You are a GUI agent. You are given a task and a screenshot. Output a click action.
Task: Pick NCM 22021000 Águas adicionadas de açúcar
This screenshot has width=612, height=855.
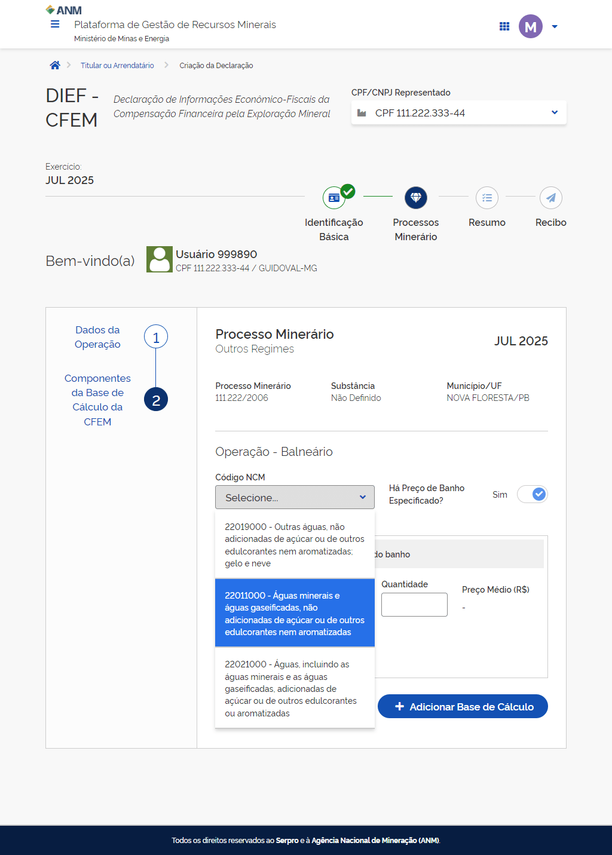(x=295, y=688)
